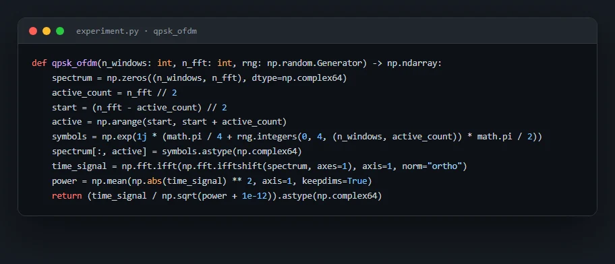The image size is (615, 264).
Task: Click the line starting "power = np.mean"
Action: click(212, 180)
